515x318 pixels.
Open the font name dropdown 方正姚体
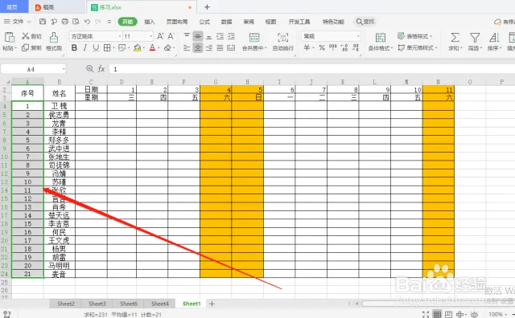click(96, 36)
